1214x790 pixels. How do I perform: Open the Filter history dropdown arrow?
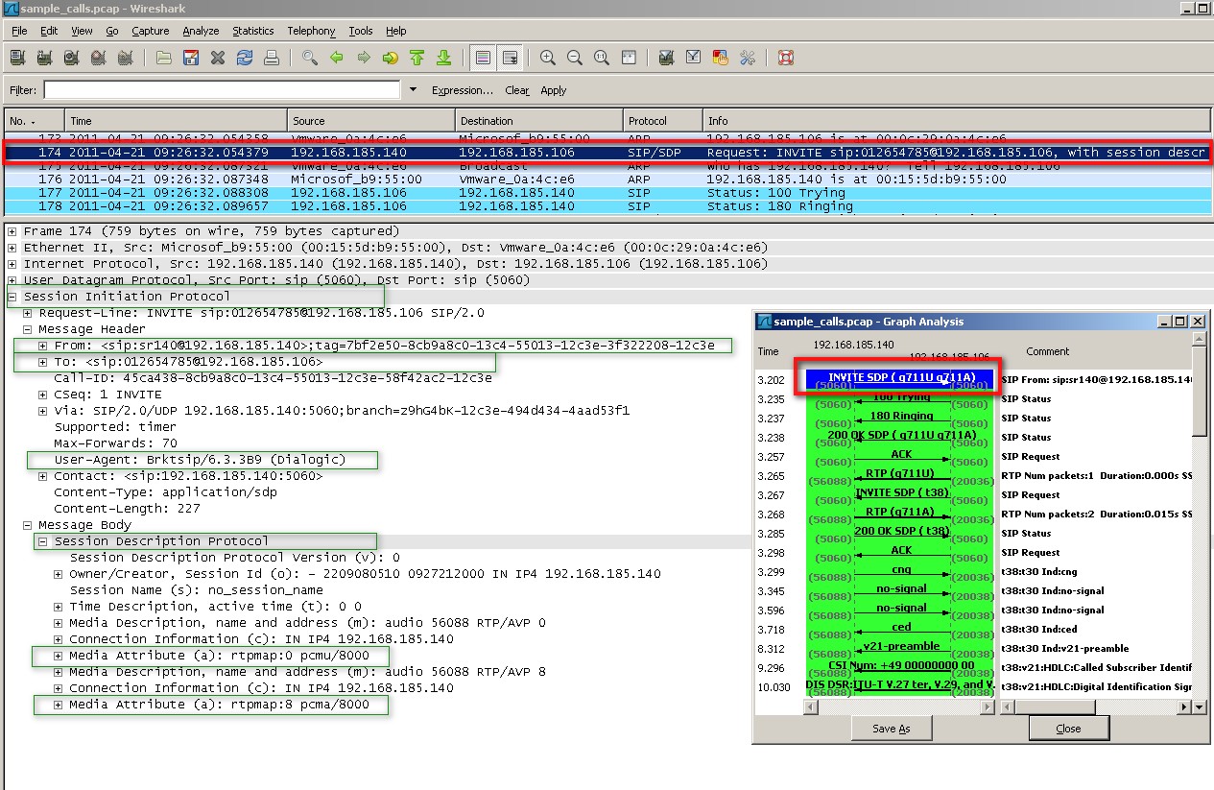click(x=414, y=90)
